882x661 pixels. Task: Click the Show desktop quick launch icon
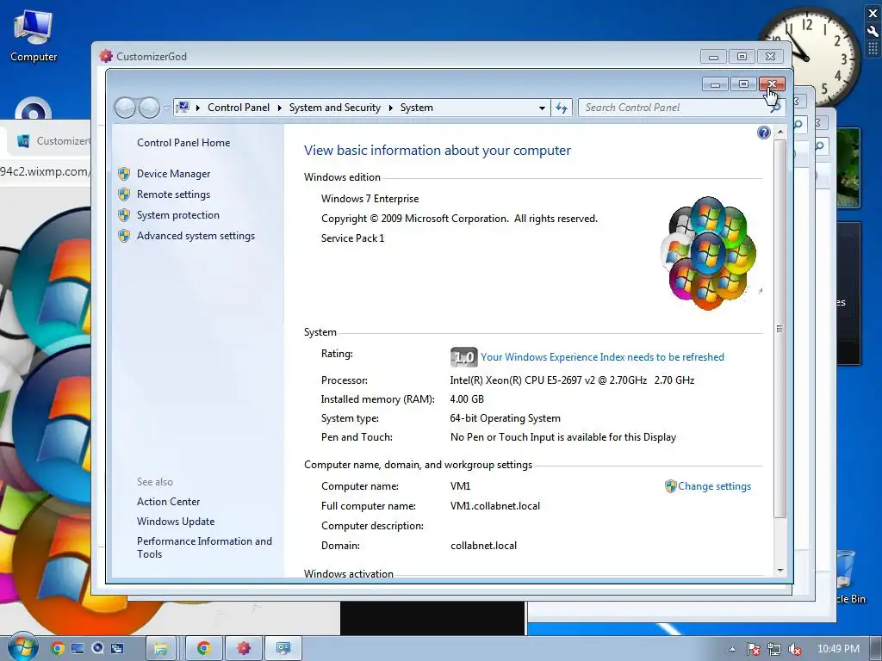[x=77, y=649]
